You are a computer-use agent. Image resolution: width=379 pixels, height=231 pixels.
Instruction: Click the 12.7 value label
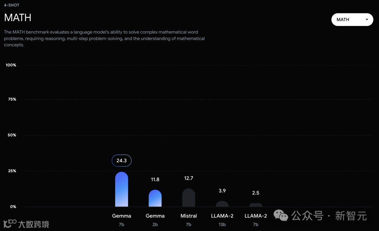click(x=188, y=178)
